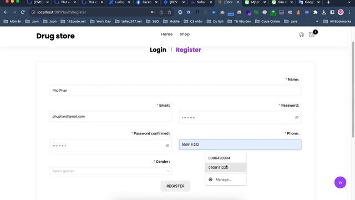Screen dimensions: 355x200
Task: Open the Cá nhân bookmark folder
Action: pos(193,21)
